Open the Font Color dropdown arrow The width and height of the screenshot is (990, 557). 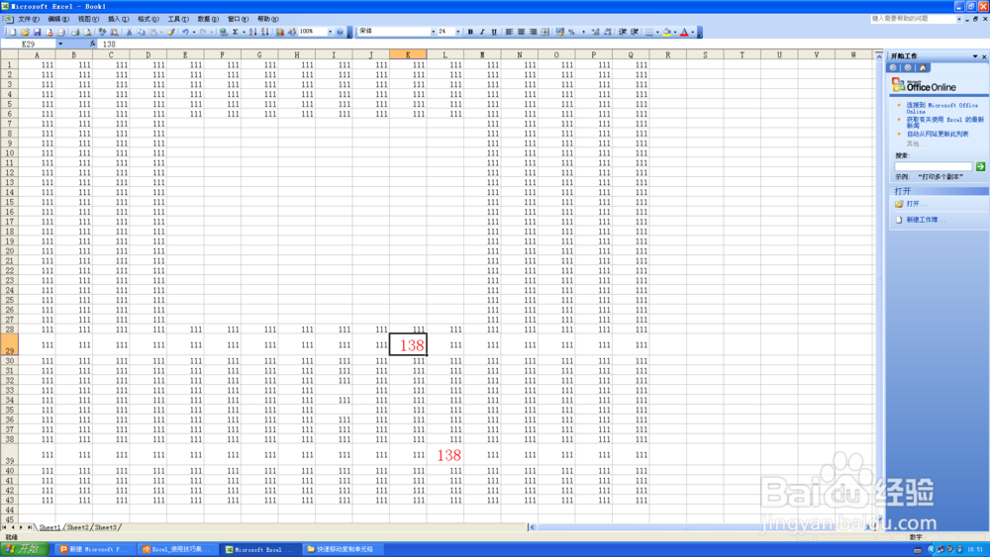693,32
